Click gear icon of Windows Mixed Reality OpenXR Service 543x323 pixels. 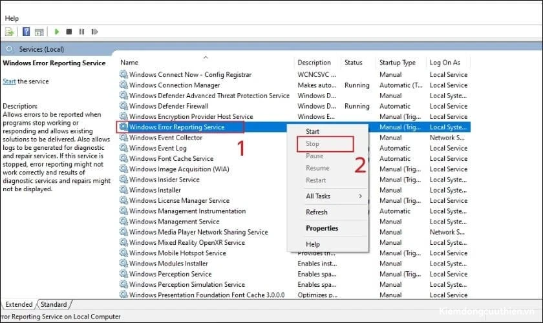(123, 242)
